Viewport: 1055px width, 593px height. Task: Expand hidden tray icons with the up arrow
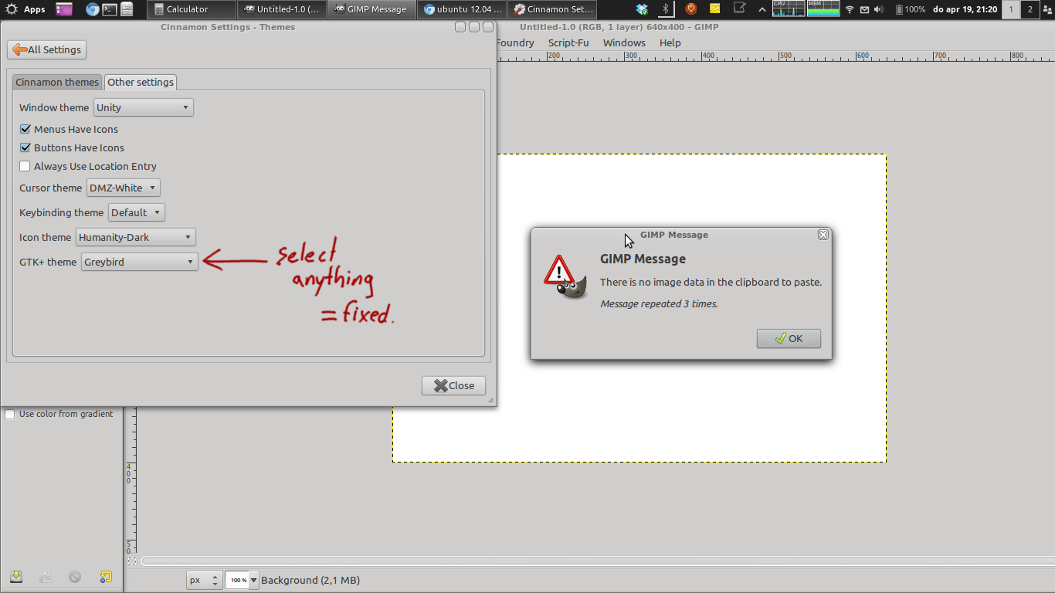(x=762, y=9)
